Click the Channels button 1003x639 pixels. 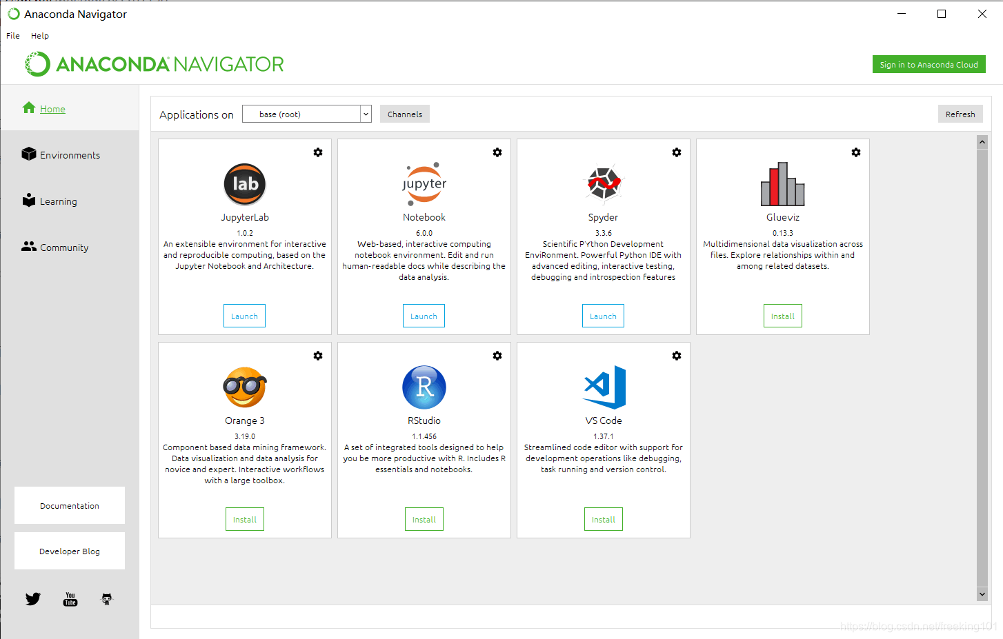tap(405, 114)
